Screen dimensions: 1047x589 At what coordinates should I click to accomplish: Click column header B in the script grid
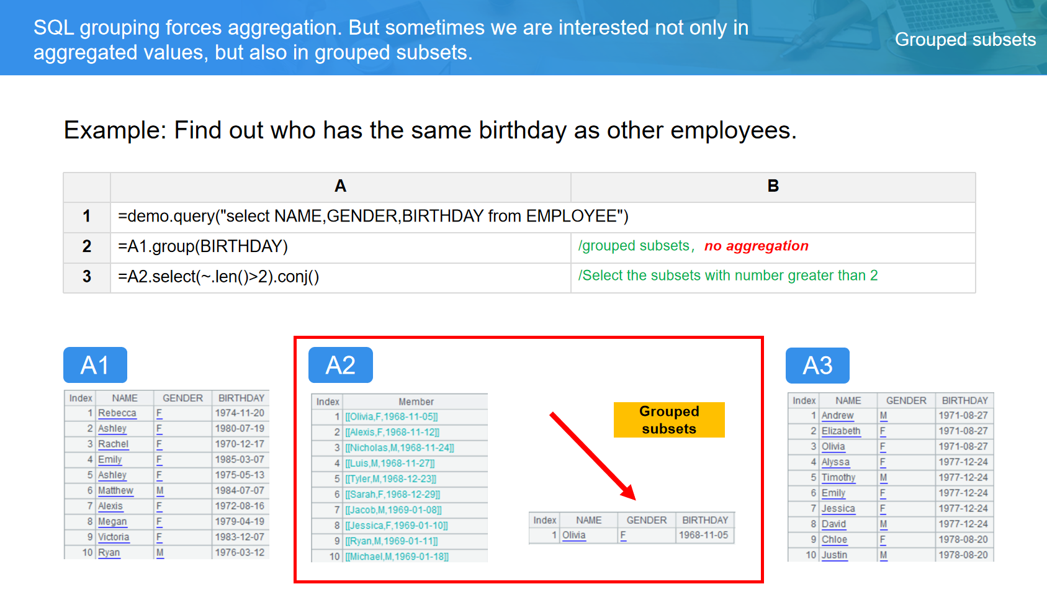pos(773,186)
